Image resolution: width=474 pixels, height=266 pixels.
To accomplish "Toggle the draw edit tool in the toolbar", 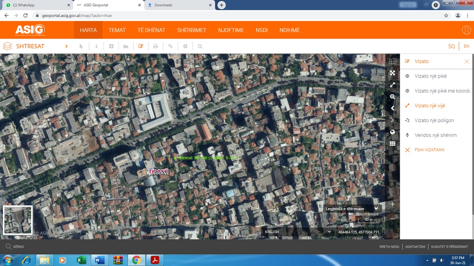I will pos(141,46).
